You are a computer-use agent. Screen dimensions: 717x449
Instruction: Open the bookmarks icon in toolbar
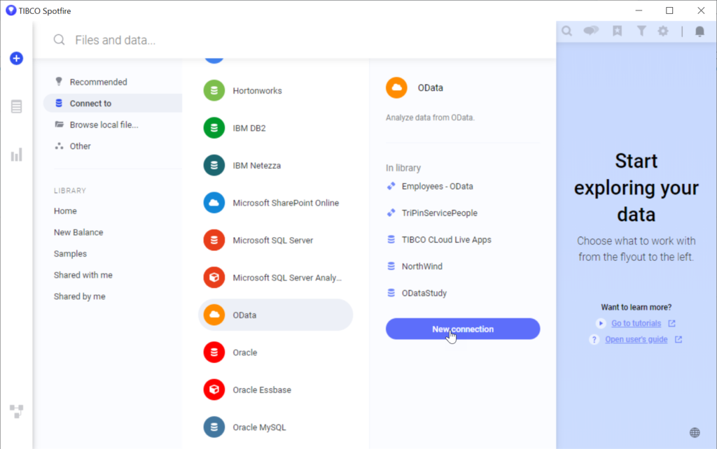(617, 31)
